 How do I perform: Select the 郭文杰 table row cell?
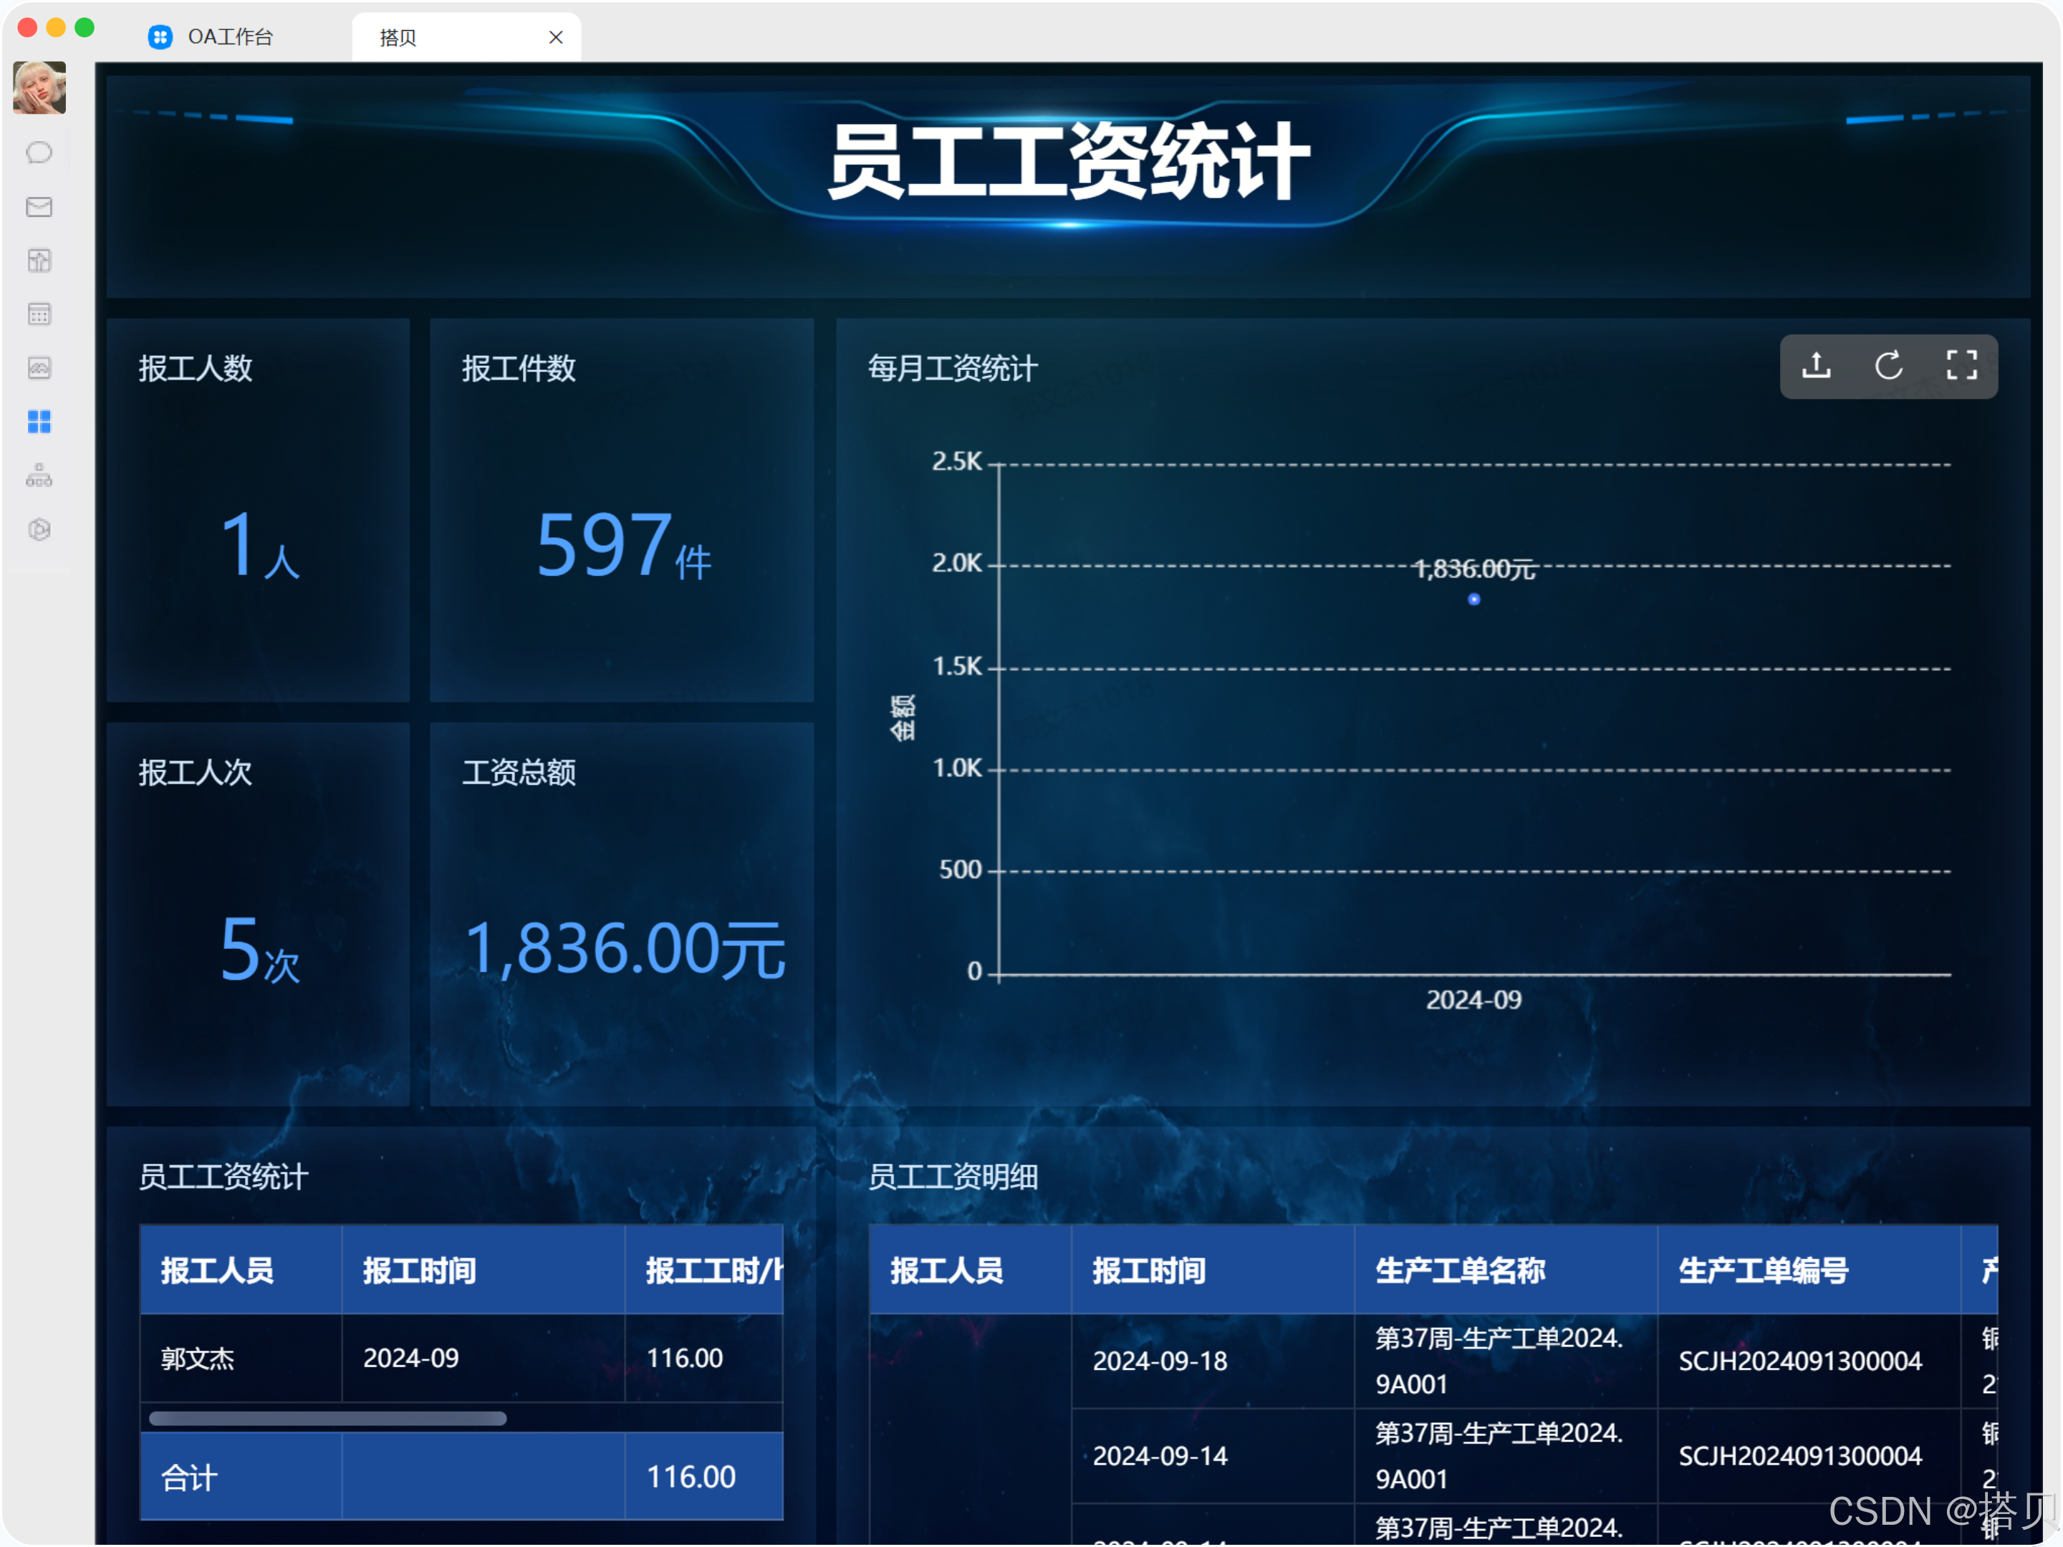tap(198, 1358)
